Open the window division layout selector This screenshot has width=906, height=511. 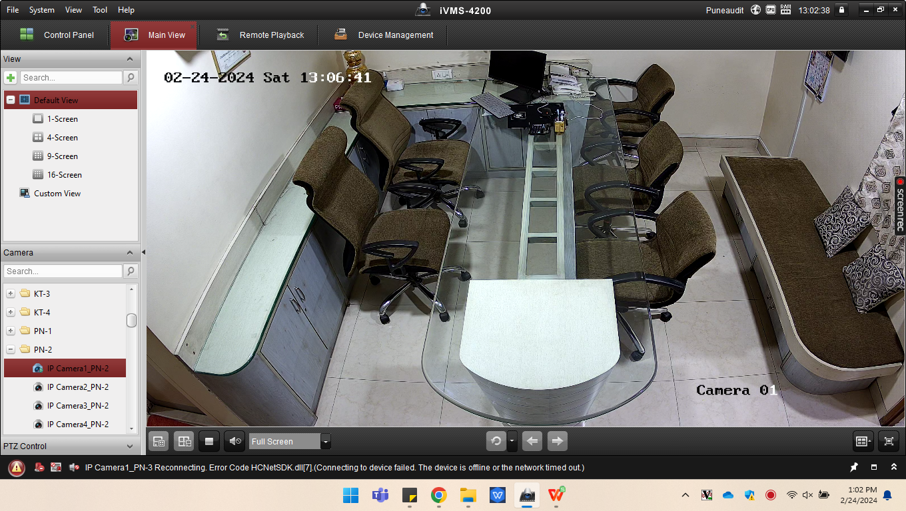(863, 441)
